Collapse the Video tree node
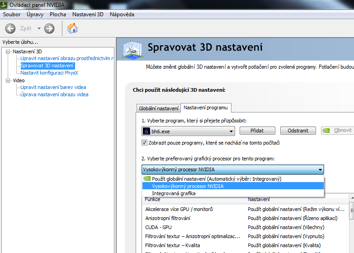Viewport: 354px width, 253px height. (x=8, y=80)
